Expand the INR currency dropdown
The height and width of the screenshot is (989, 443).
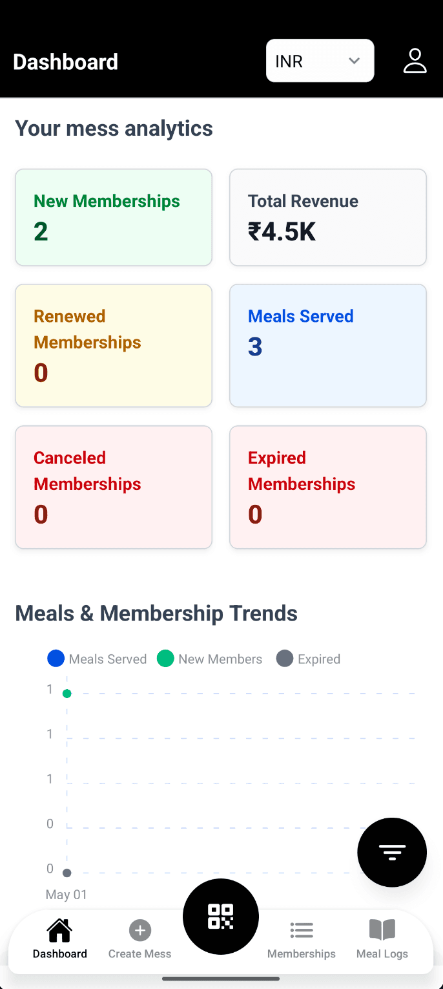[305, 61]
